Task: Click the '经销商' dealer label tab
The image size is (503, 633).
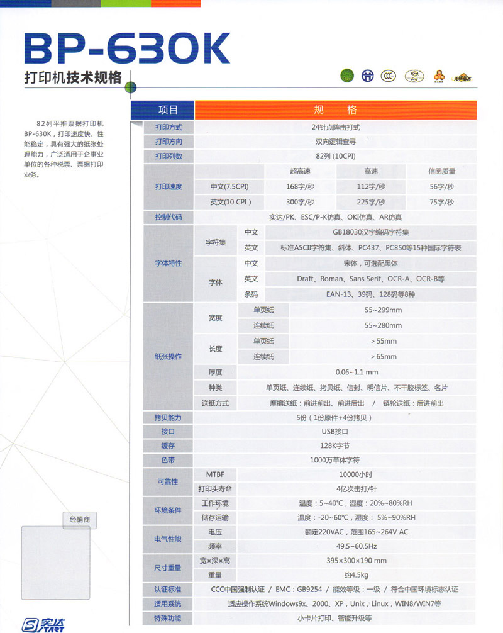Action: (x=80, y=520)
